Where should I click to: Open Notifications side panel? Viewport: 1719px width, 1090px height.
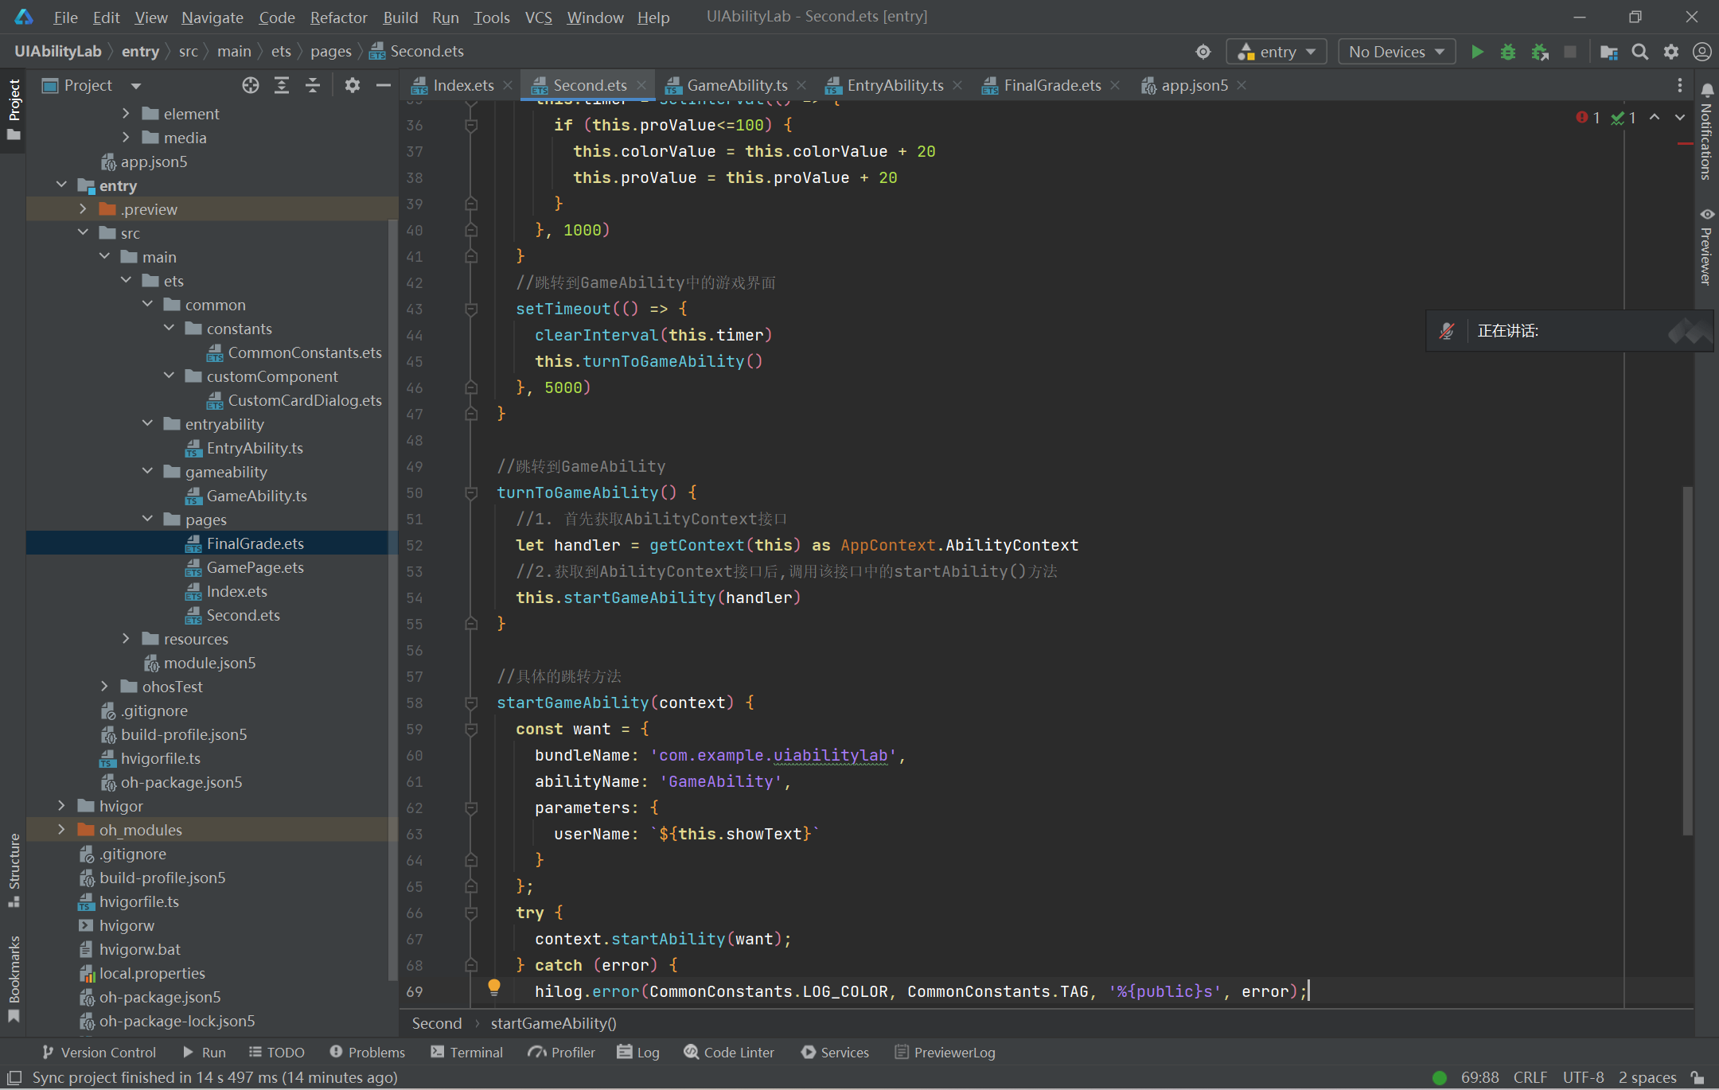[1707, 131]
